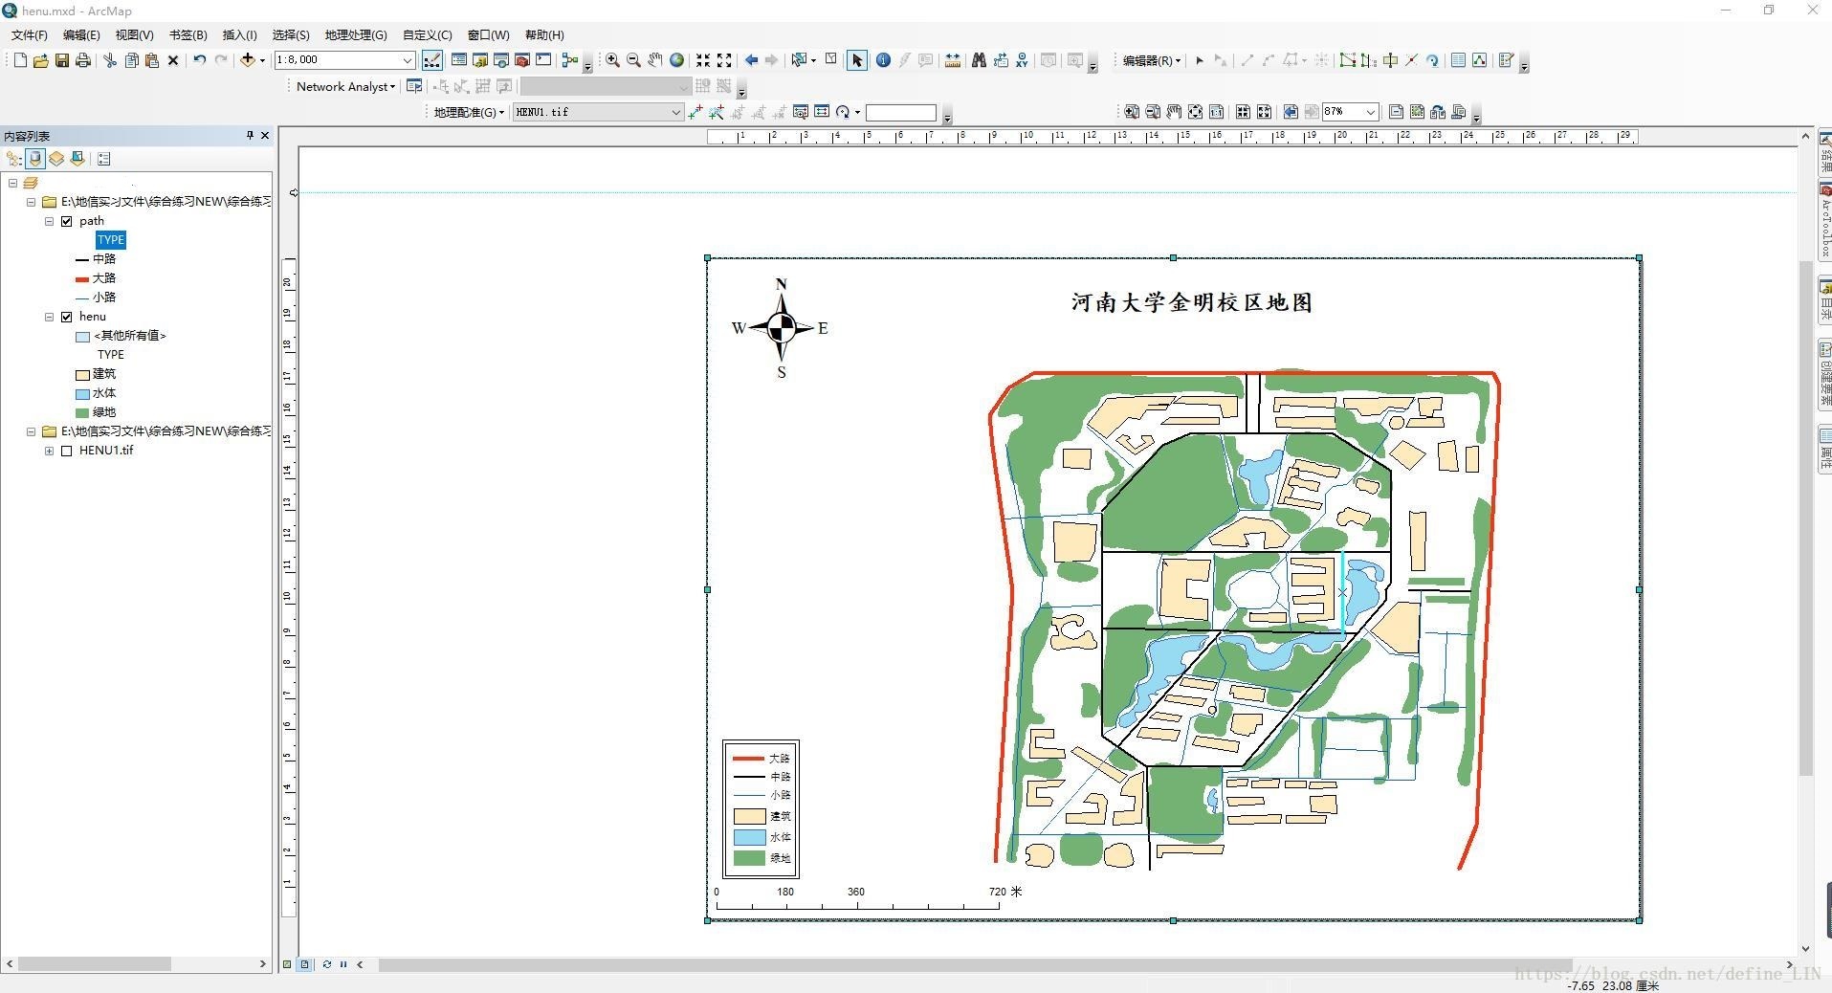Click the Full Extent globe icon
Screen dimensions: 1832x993
[676, 59]
